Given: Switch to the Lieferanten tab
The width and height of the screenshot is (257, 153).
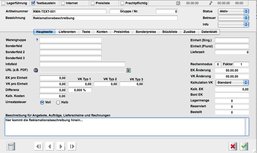Looking at the screenshot, I should pyautogui.click(x=67, y=32).
